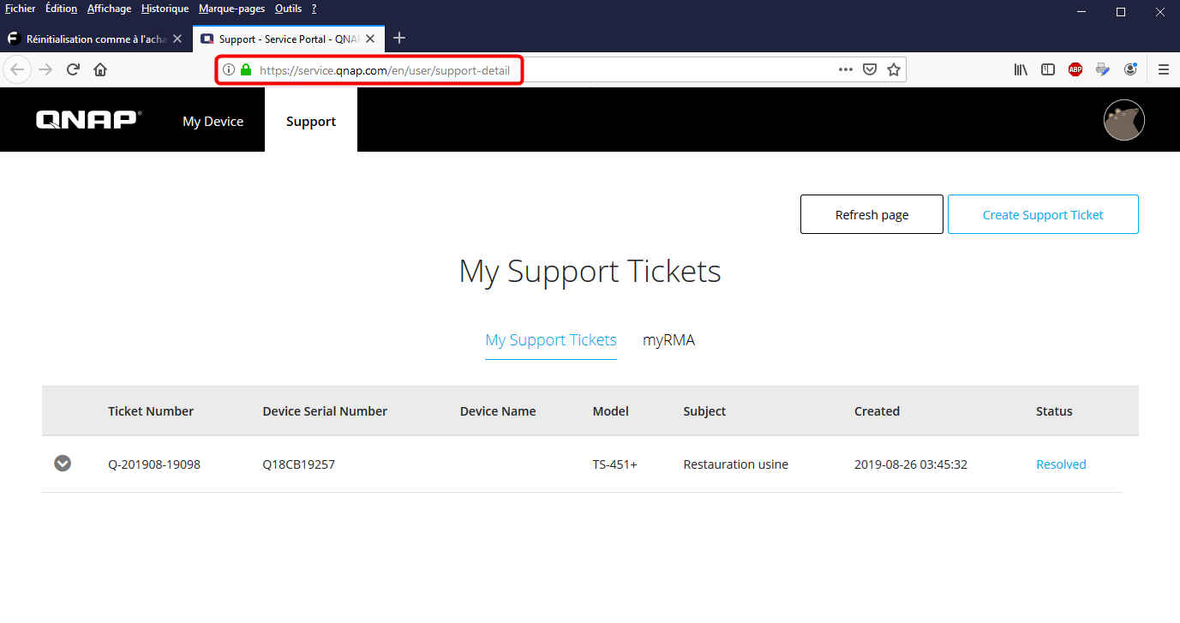1180x623 pixels.
Task: Click the printer extension icon in toolbar
Action: point(1103,69)
